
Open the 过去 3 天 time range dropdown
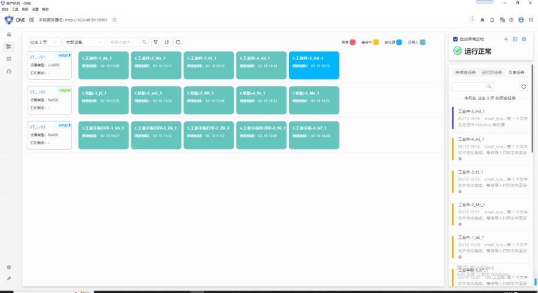tap(44, 43)
